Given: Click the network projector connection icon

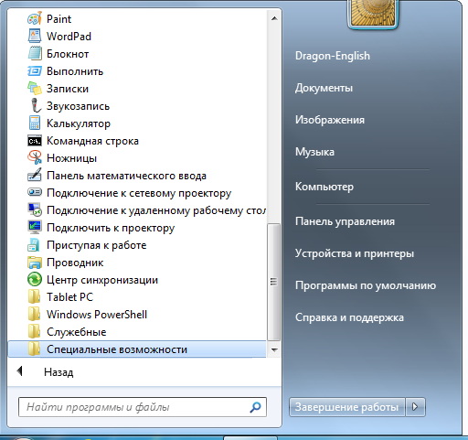Looking at the screenshot, I should [x=35, y=192].
